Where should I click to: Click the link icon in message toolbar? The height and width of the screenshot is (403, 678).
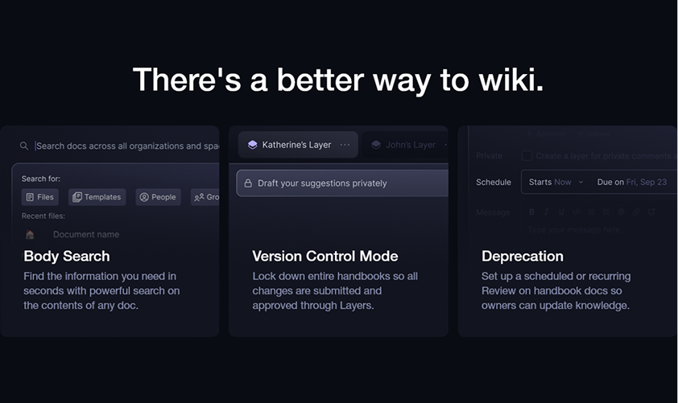tap(636, 212)
